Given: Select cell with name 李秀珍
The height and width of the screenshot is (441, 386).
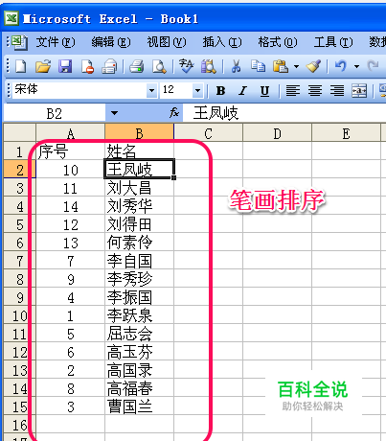Looking at the screenshot, I should click(x=140, y=279).
